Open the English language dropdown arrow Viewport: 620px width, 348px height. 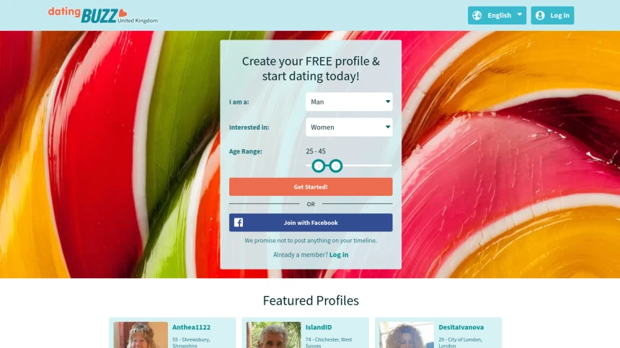(x=520, y=14)
